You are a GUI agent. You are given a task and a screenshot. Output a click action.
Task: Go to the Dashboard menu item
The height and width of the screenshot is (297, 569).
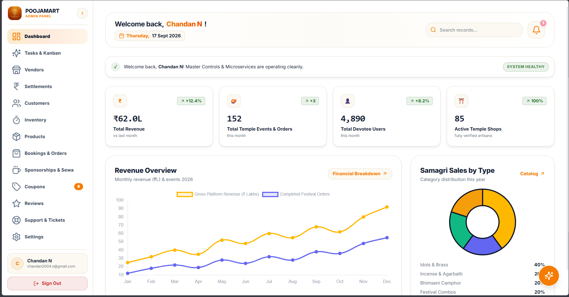[x=47, y=36]
